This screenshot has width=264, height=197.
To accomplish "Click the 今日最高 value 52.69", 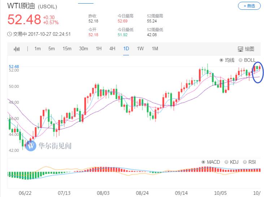I will (122, 21).
